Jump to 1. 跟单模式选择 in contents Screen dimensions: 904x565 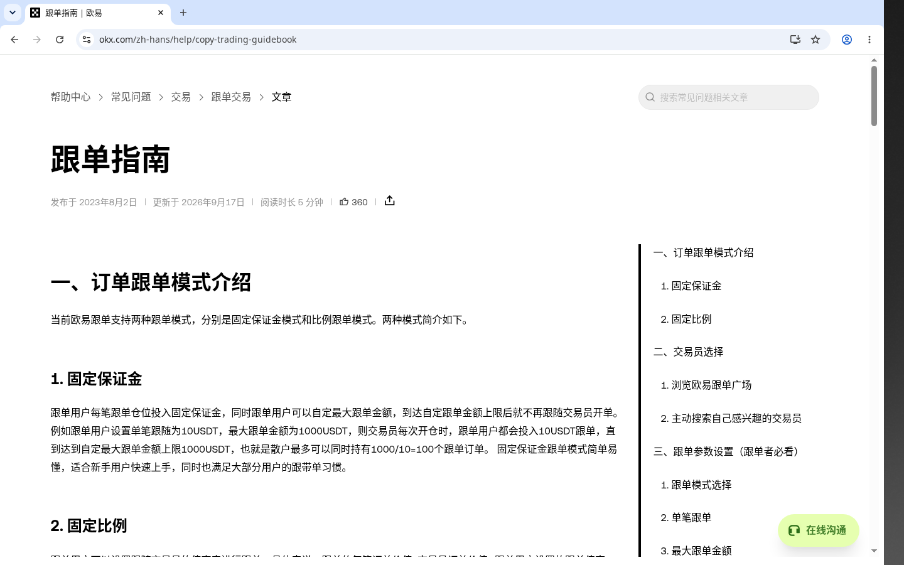coord(696,485)
